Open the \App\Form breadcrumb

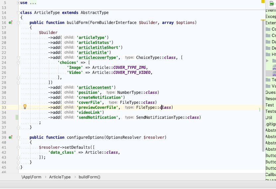[x=31, y=177]
